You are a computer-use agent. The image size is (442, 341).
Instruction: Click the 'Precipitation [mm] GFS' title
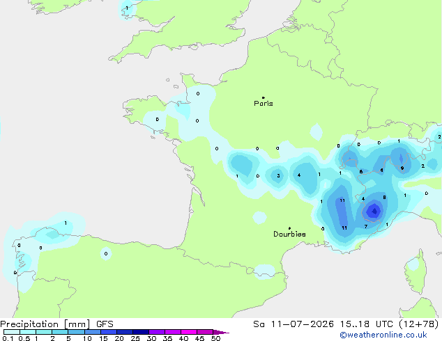click(x=56, y=324)
